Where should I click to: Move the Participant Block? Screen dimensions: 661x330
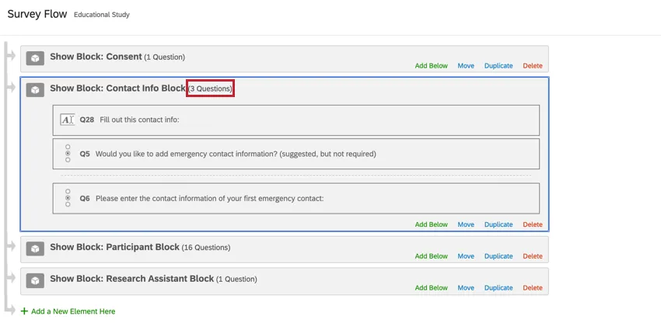tap(466, 256)
